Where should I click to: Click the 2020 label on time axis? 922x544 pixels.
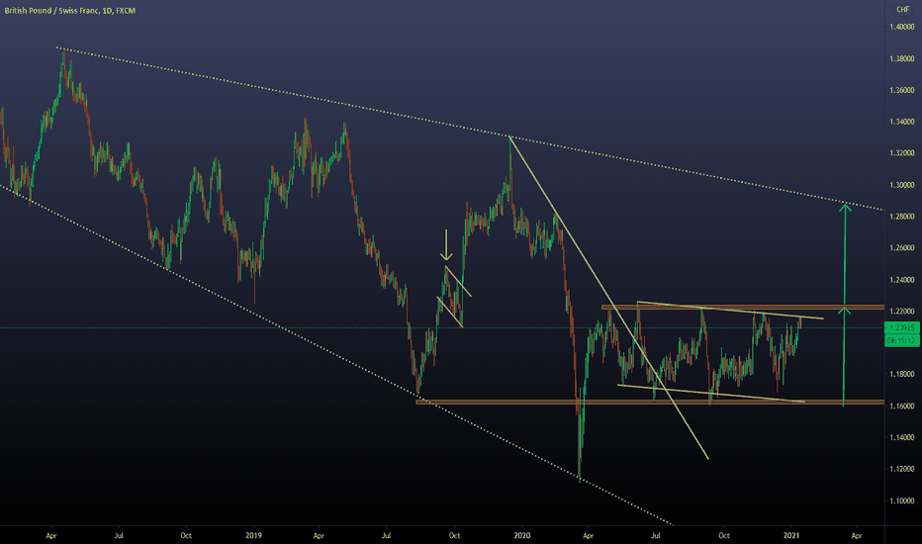[521, 536]
